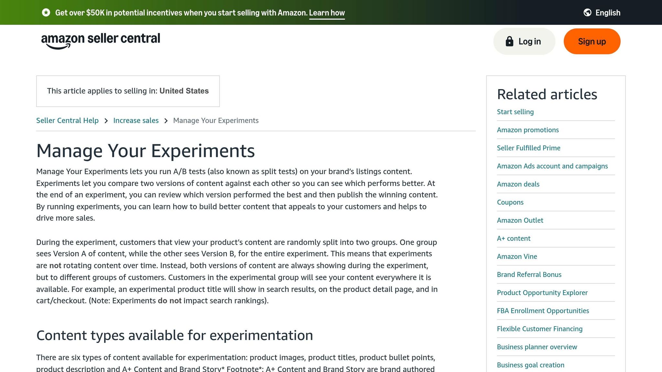
Task: Open the Learn how link in the banner
Action: pyautogui.click(x=327, y=13)
